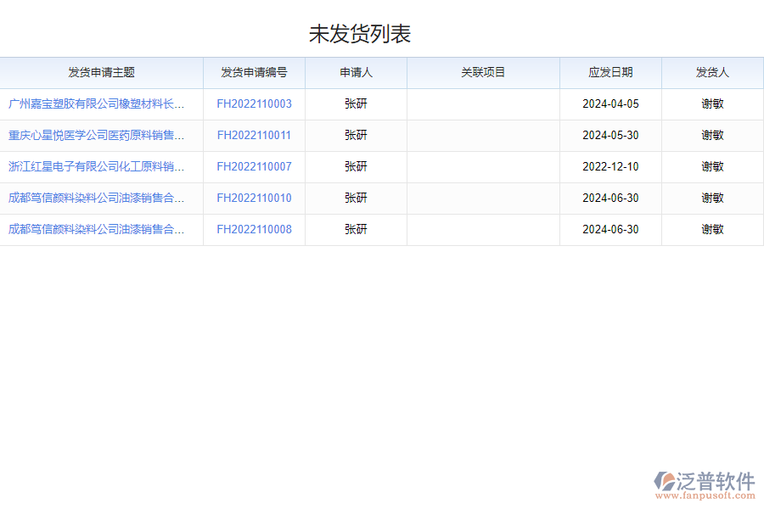Open shipping request number FH2022110011
Viewport: 764px width, 509px height.
click(253, 135)
